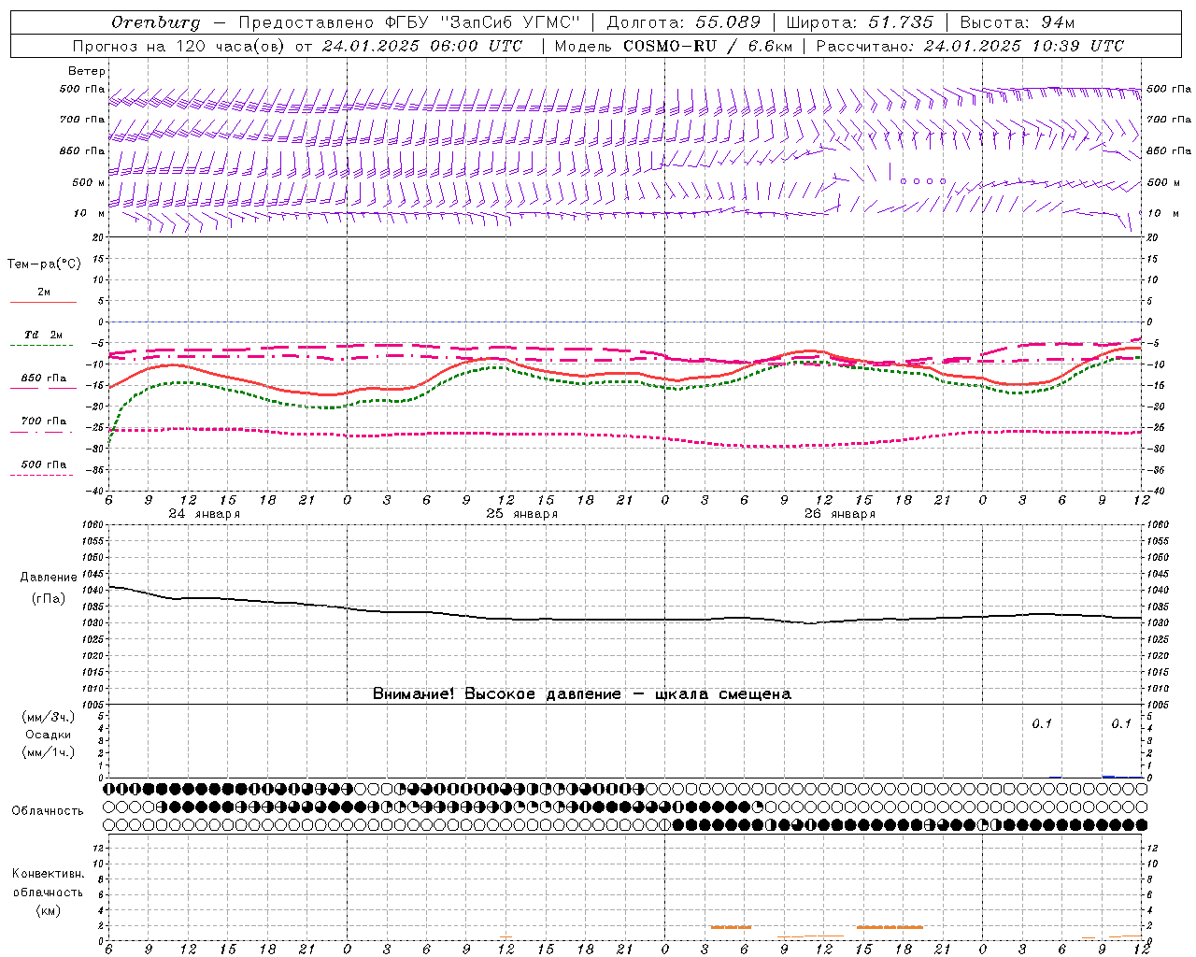Screen dimensions: 1196x957
Task: Click the '500 м' wind level label on left
Action: tap(88, 183)
